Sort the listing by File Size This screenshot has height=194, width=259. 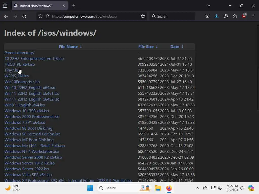pos(146,47)
